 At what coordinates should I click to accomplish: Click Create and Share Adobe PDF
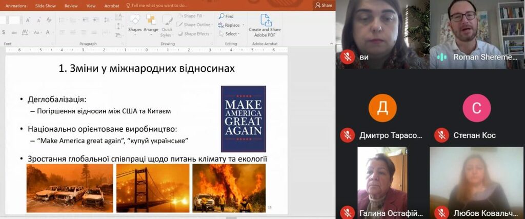[265, 26]
